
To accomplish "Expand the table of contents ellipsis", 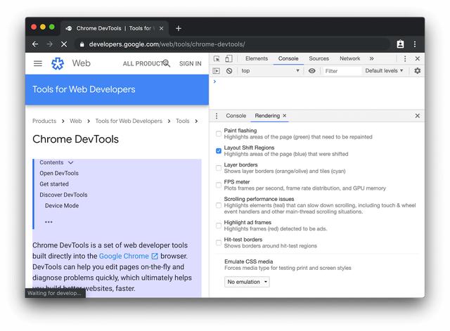I will (49, 222).
